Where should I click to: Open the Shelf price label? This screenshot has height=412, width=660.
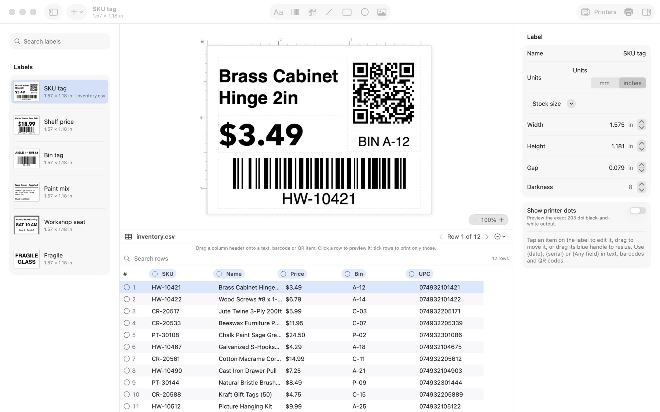click(59, 125)
